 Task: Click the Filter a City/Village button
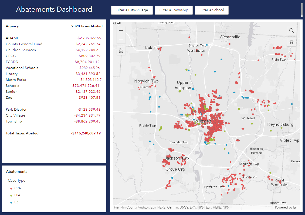coord(132,10)
